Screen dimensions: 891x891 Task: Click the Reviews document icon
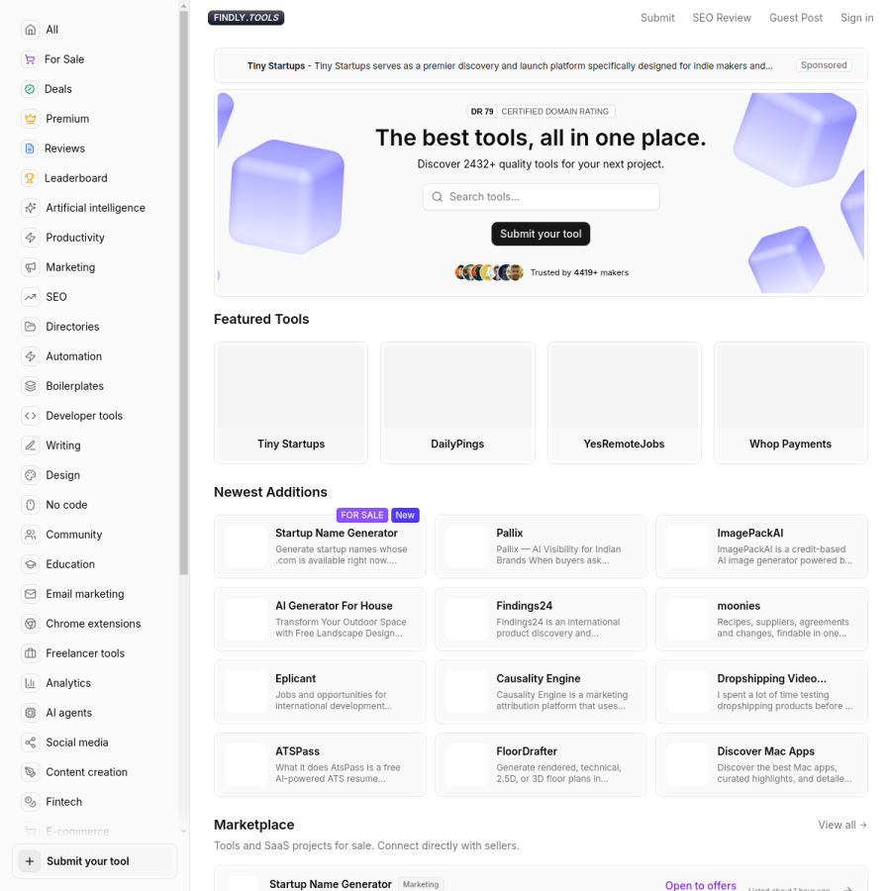click(x=30, y=148)
